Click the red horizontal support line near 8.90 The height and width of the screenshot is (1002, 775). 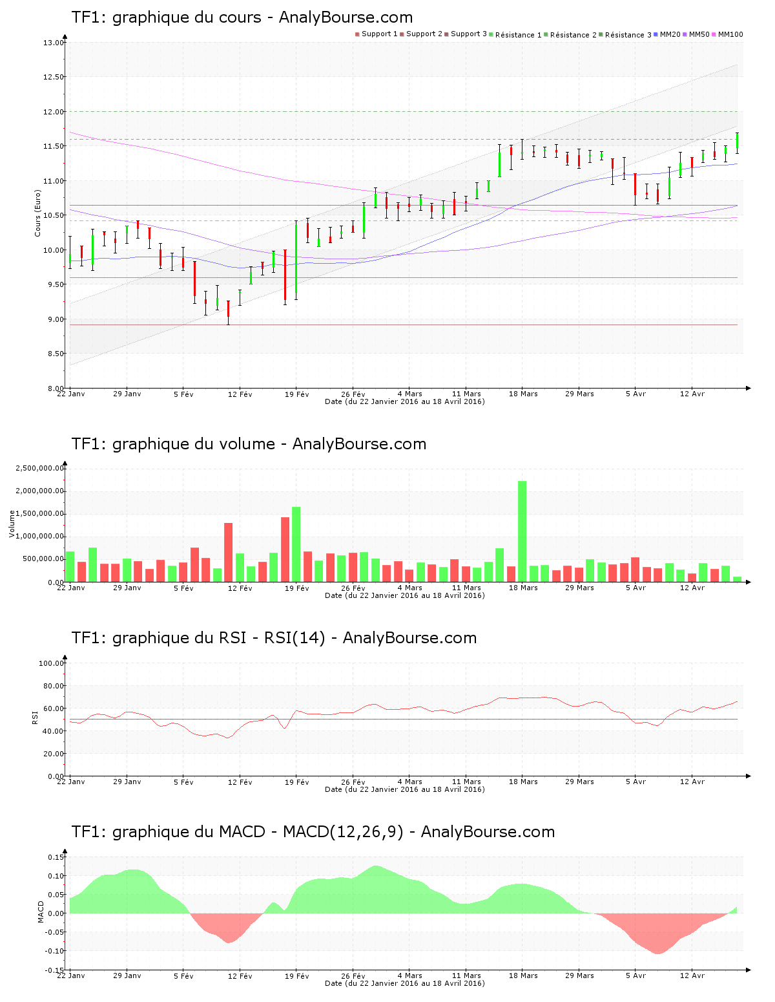[404, 325]
